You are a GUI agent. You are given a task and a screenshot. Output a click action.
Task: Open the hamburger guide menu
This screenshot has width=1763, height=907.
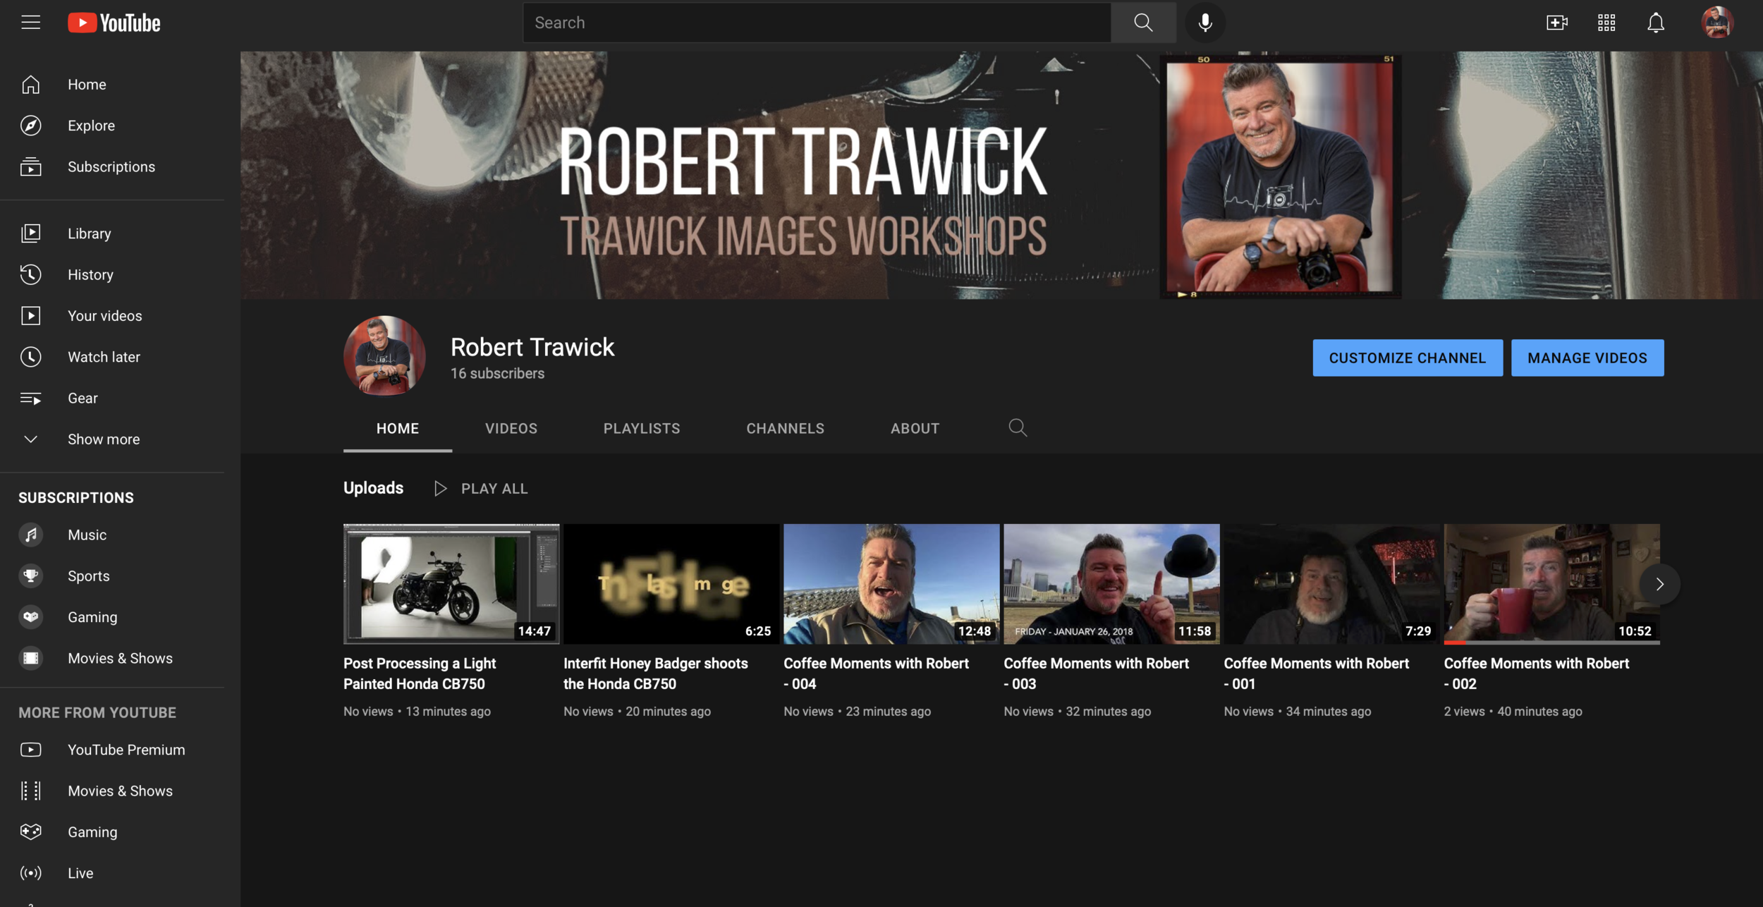pos(30,23)
